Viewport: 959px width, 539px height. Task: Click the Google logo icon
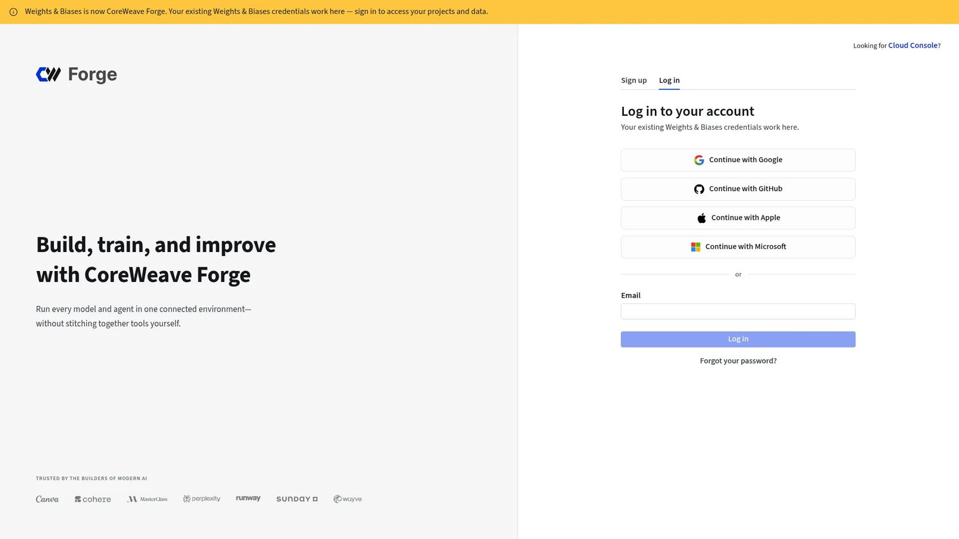(x=699, y=160)
